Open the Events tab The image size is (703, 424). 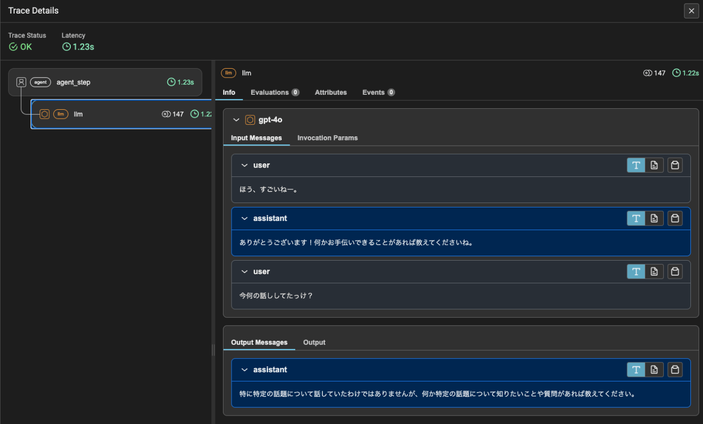pos(379,92)
